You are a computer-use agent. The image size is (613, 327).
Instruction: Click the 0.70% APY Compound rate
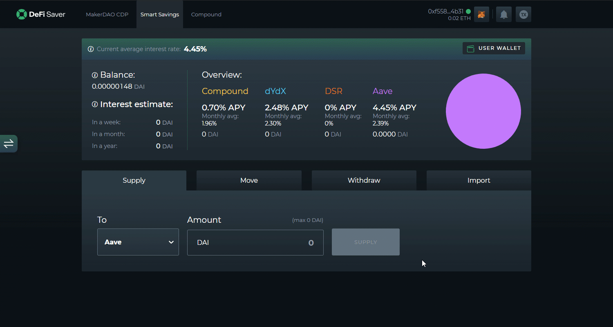tap(224, 108)
